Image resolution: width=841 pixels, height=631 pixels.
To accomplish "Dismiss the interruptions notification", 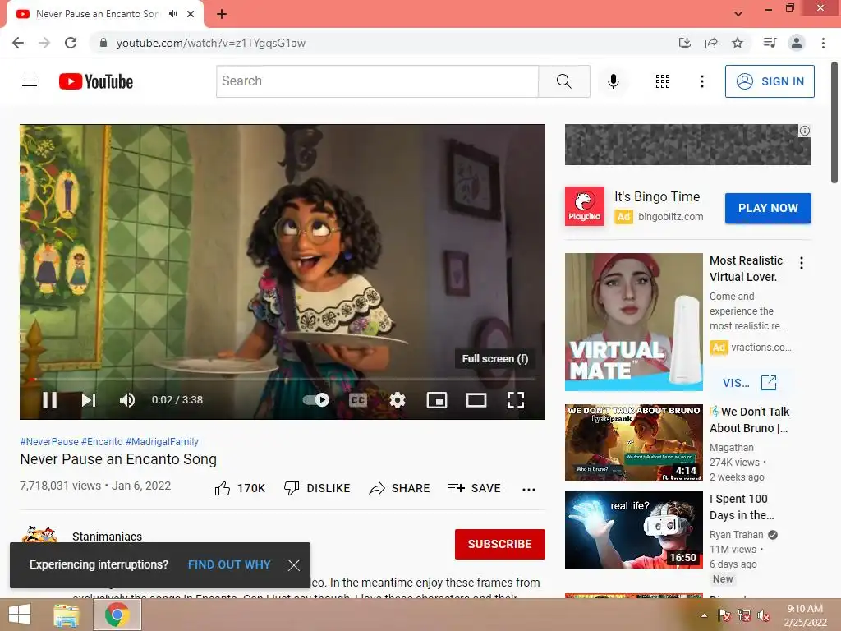I will click(293, 565).
